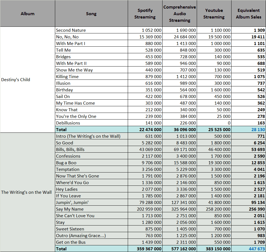Select The Writing's on the Wall album cell
The height and width of the screenshot is (252, 266).
[28, 192]
